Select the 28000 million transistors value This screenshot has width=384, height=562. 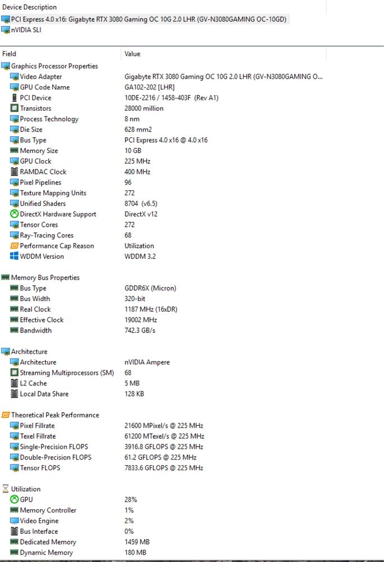point(143,108)
